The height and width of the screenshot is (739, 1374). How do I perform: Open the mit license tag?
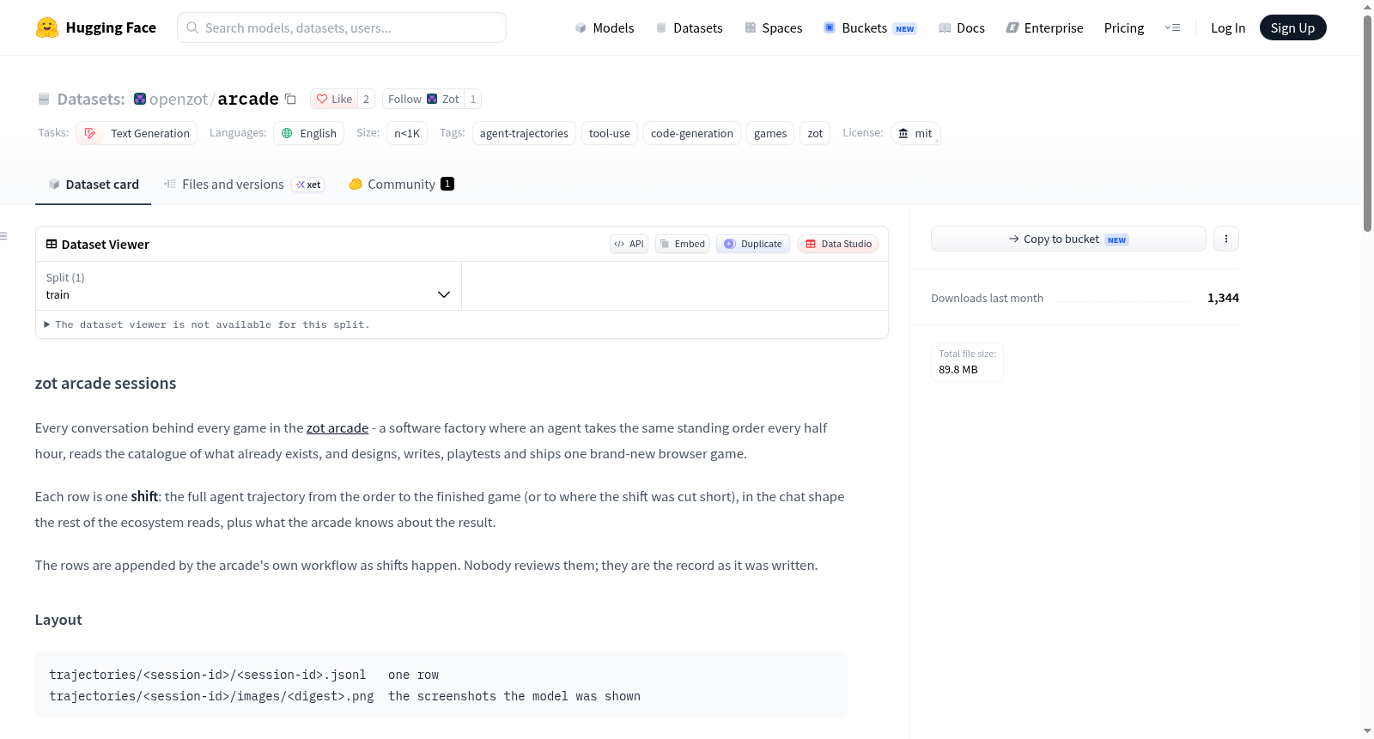pyautogui.click(x=915, y=133)
